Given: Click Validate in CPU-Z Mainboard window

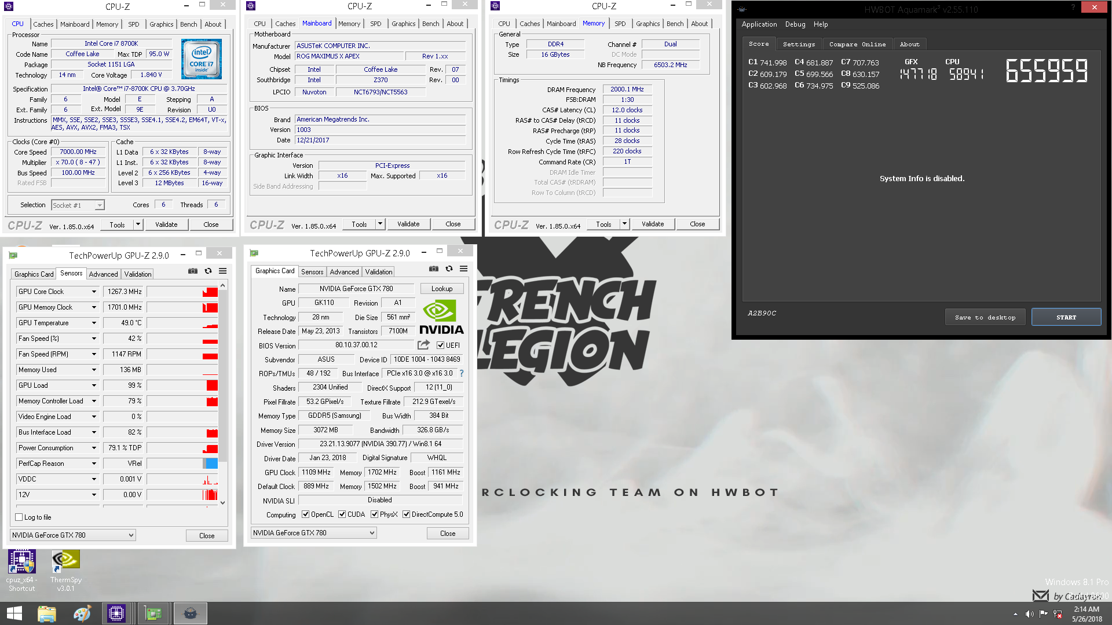Looking at the screenshot, I should pyautogui.click(x=408, y=224).
